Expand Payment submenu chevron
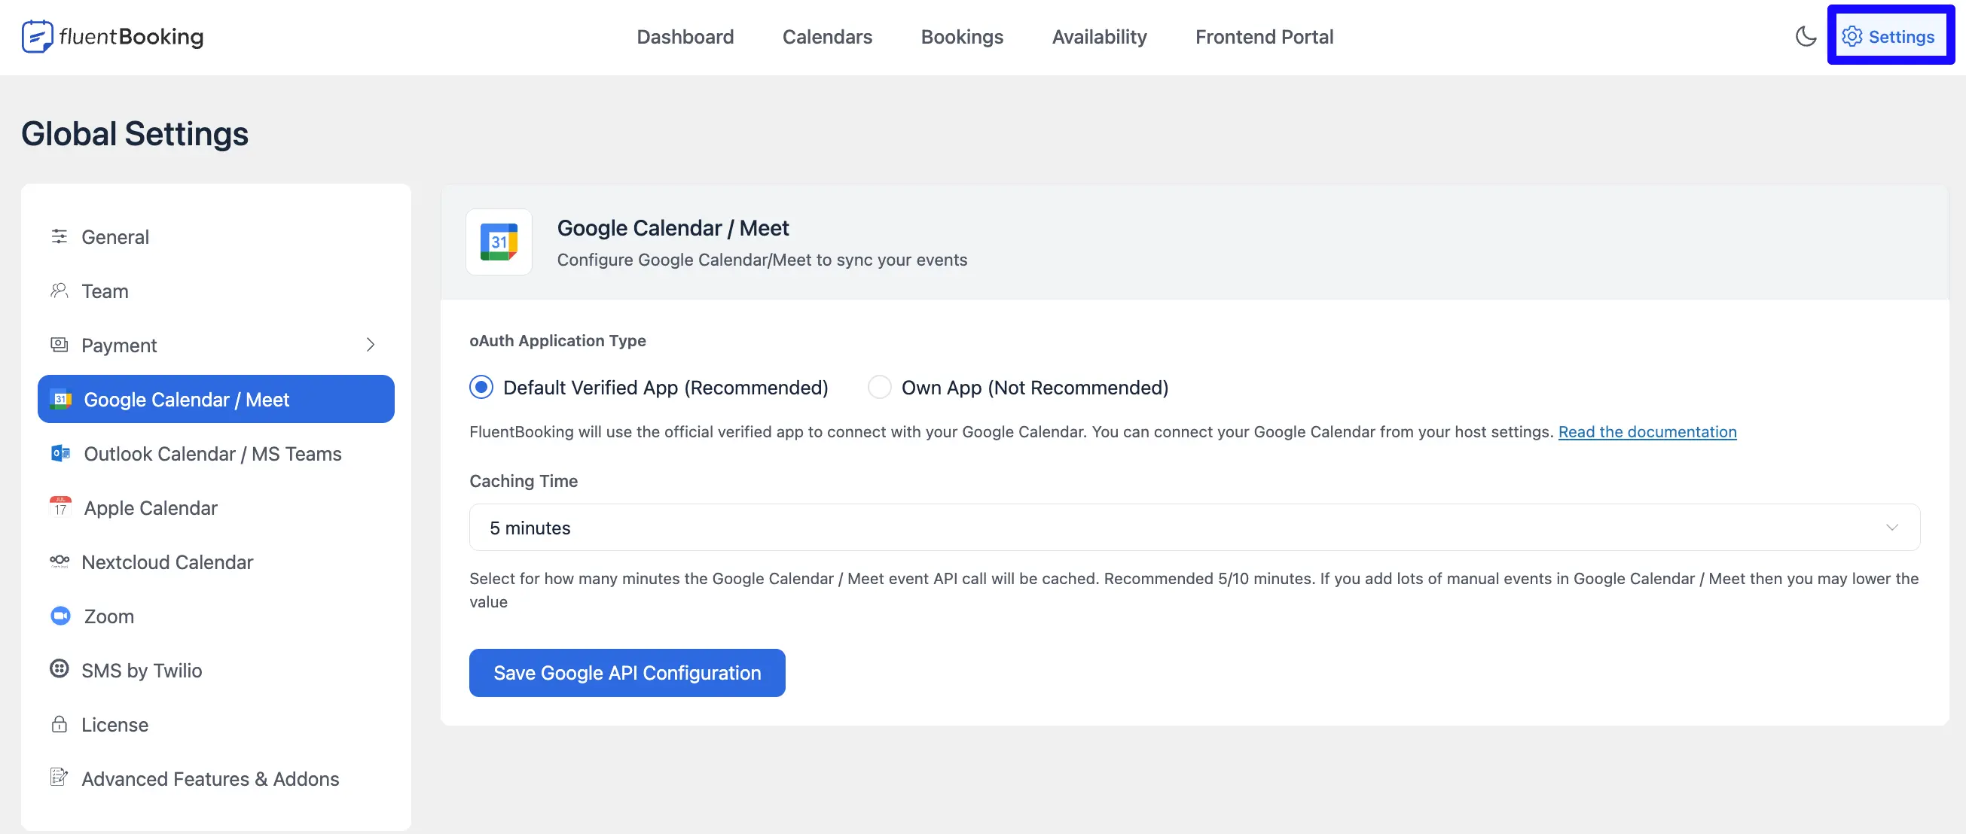Viewport: 1966px width, 834px height. pos(371,345)
